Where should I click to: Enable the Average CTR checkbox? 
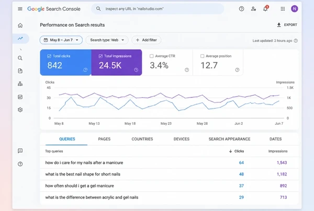coord(152,56)
